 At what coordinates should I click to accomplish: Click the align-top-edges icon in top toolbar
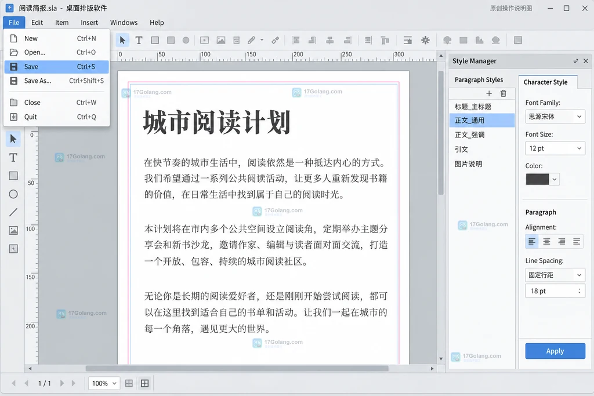pyautogui.click(x=385, y=40)
